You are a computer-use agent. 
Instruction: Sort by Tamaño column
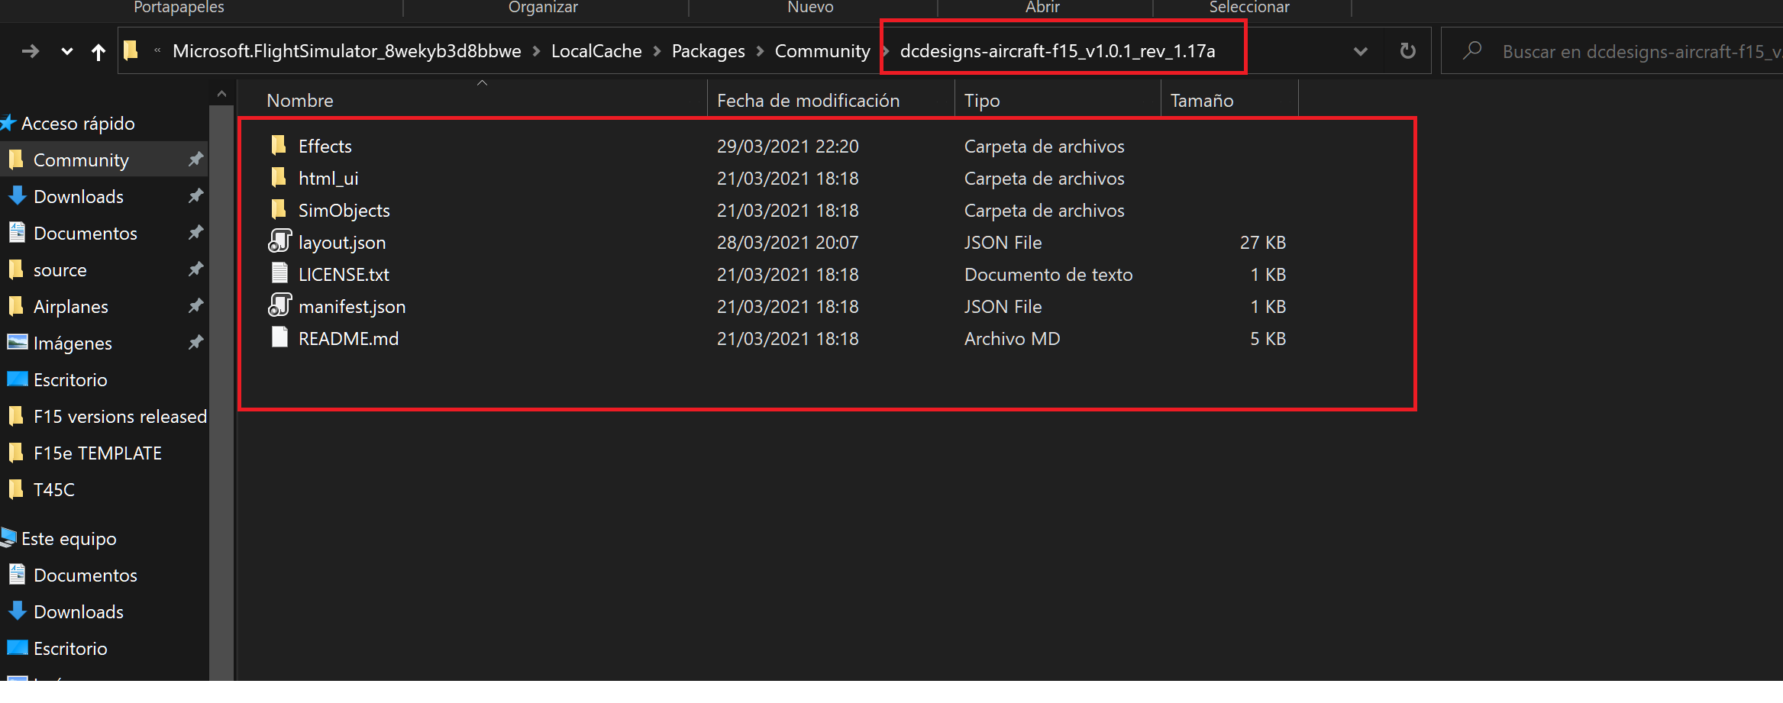click(1201, 101)
